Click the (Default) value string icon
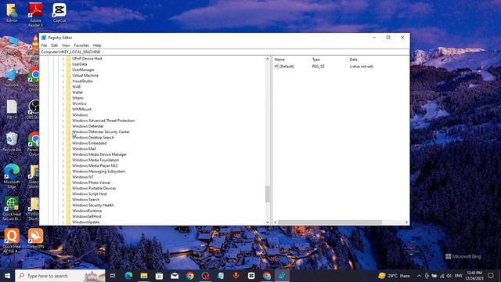 pos(276,67)
